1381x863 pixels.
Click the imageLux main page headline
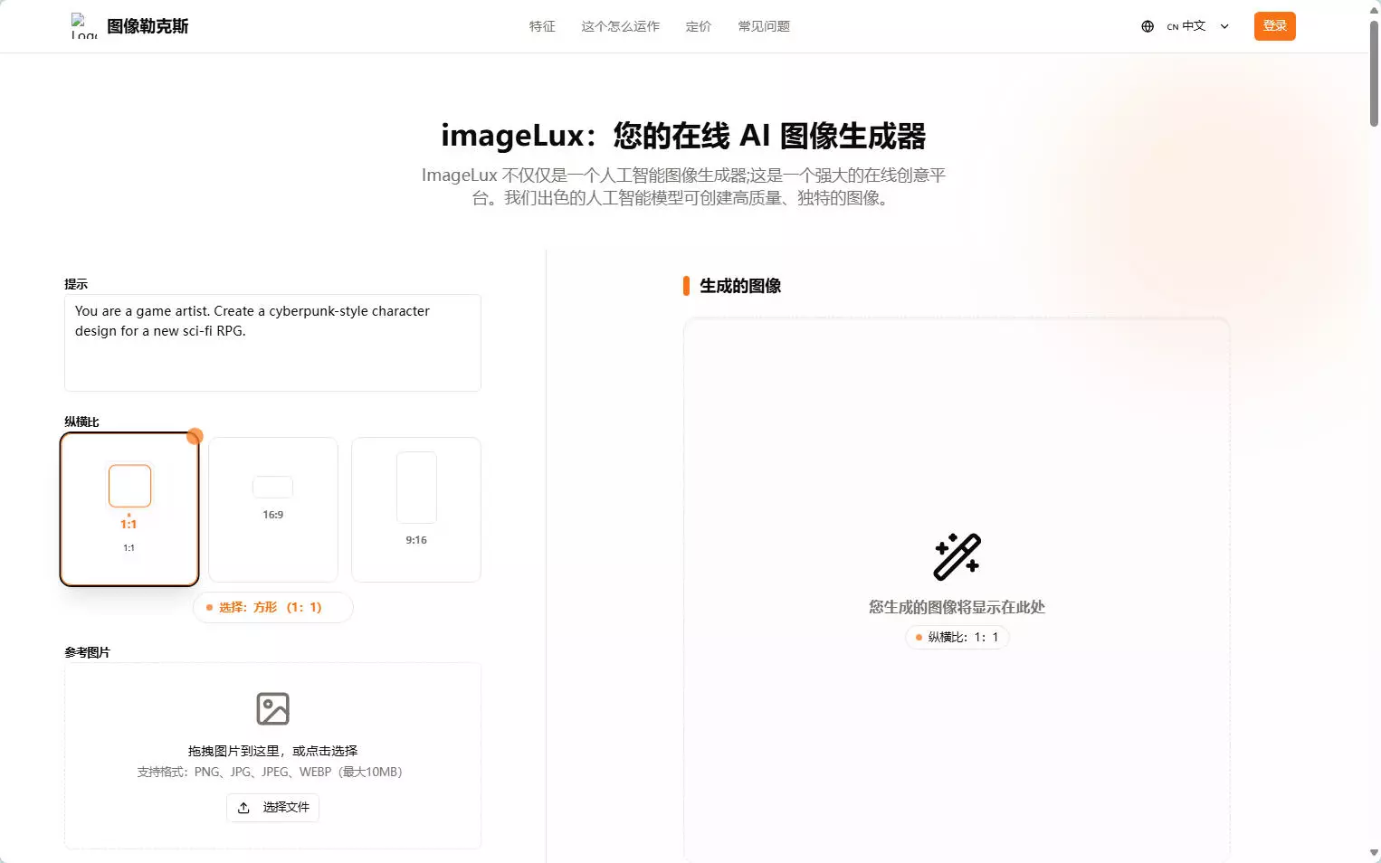[683, 136]
